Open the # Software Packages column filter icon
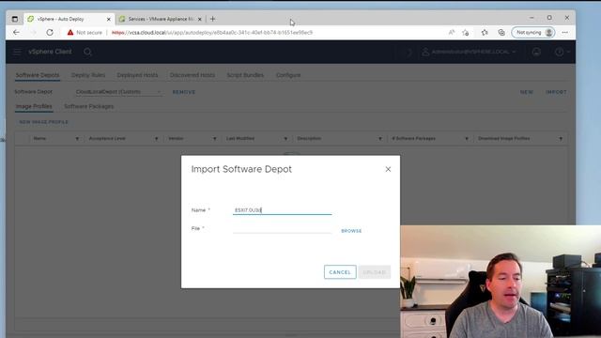Viewport: 601px width, 338px height. tap(467, 139)
